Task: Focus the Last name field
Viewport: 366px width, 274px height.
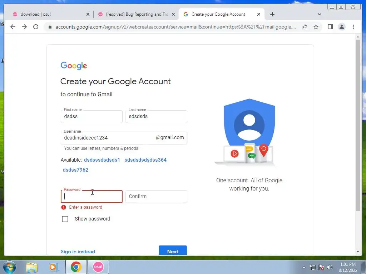Action: (x=156, y=117)
